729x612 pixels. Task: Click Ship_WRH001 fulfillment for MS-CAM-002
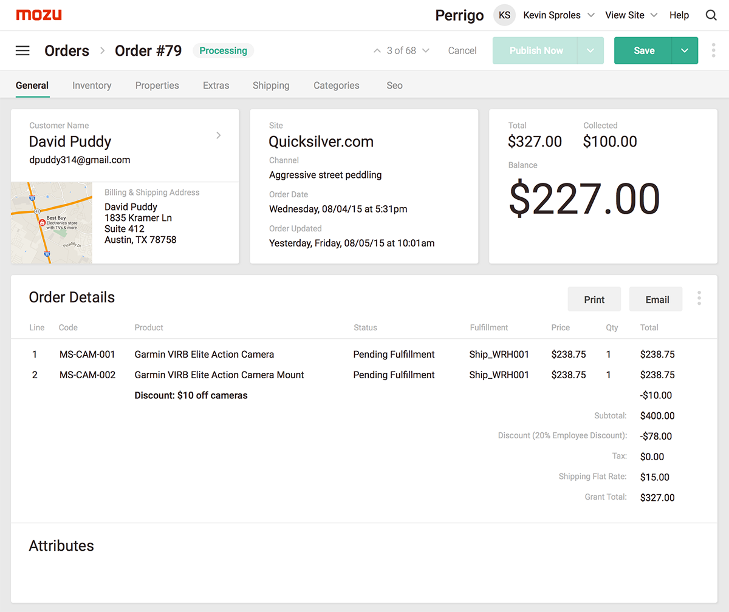coord(499,375)
